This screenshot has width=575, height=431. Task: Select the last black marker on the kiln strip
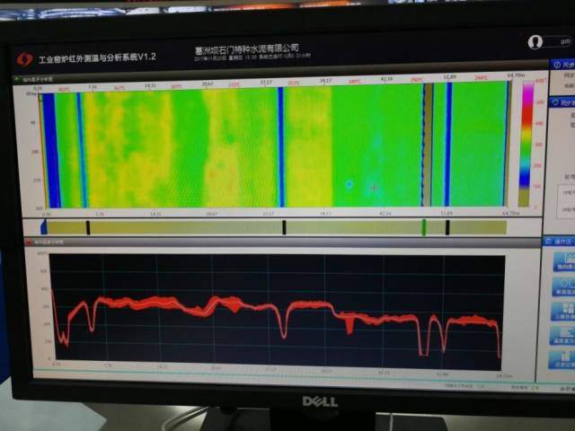[447, 227]
